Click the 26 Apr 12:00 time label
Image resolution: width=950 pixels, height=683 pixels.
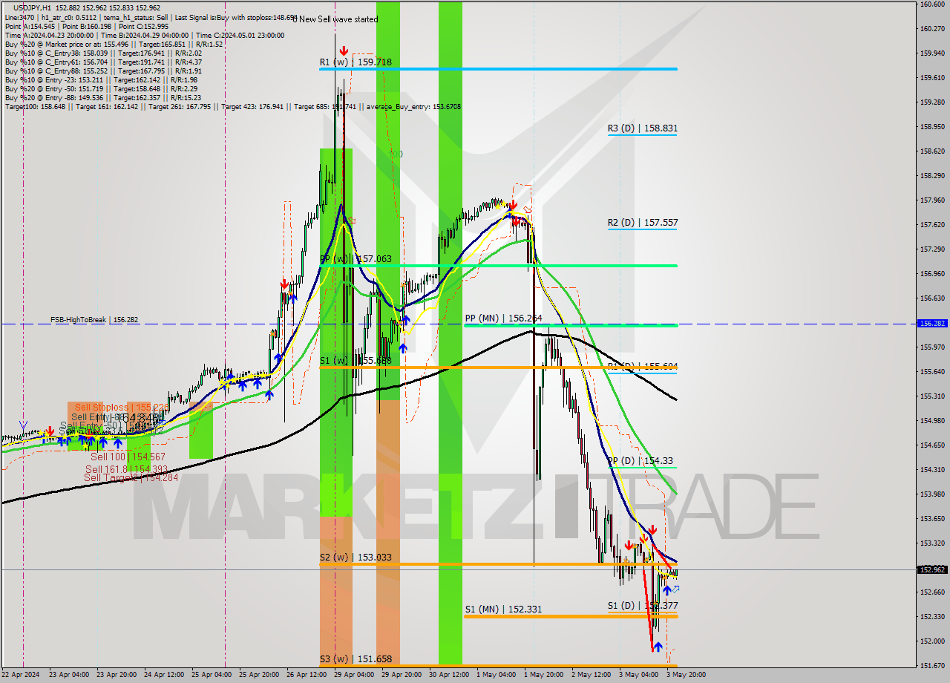tap(307, 675)
